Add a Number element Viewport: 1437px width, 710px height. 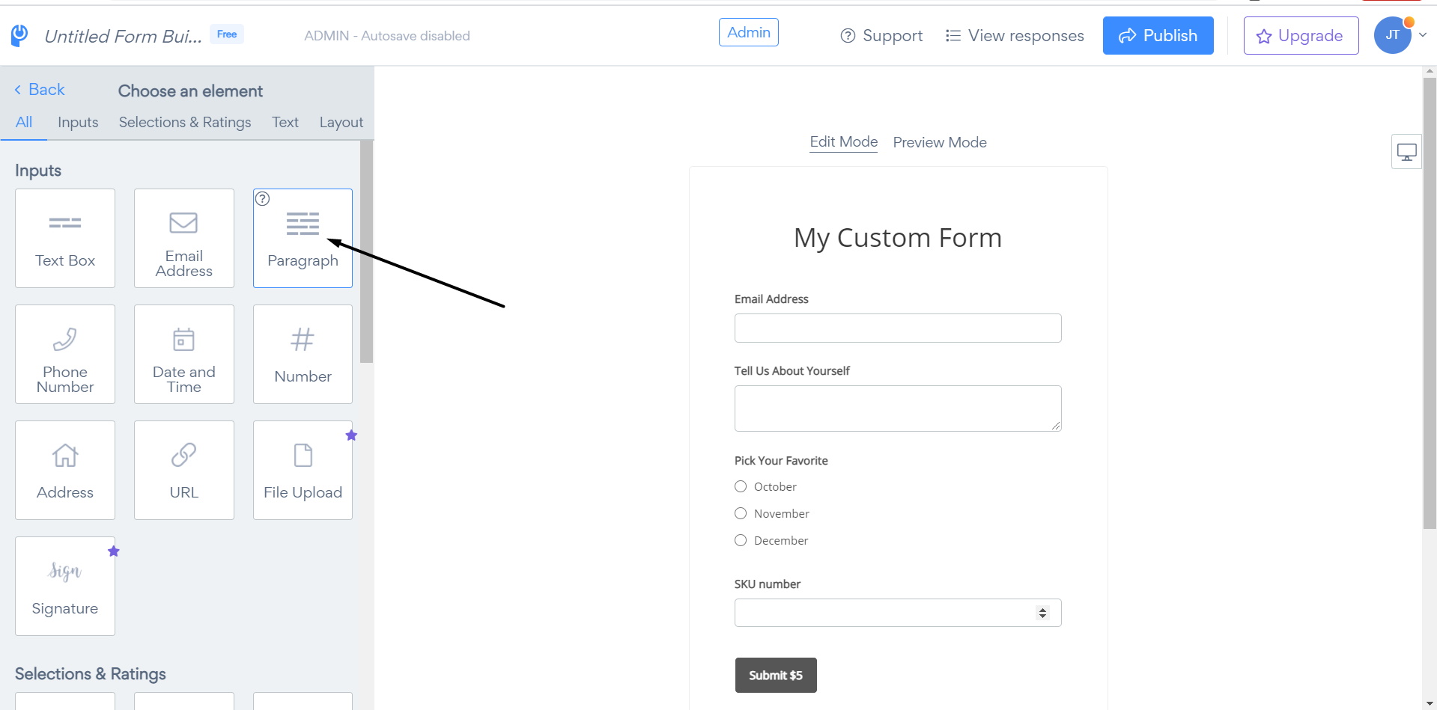pos(303,354)
